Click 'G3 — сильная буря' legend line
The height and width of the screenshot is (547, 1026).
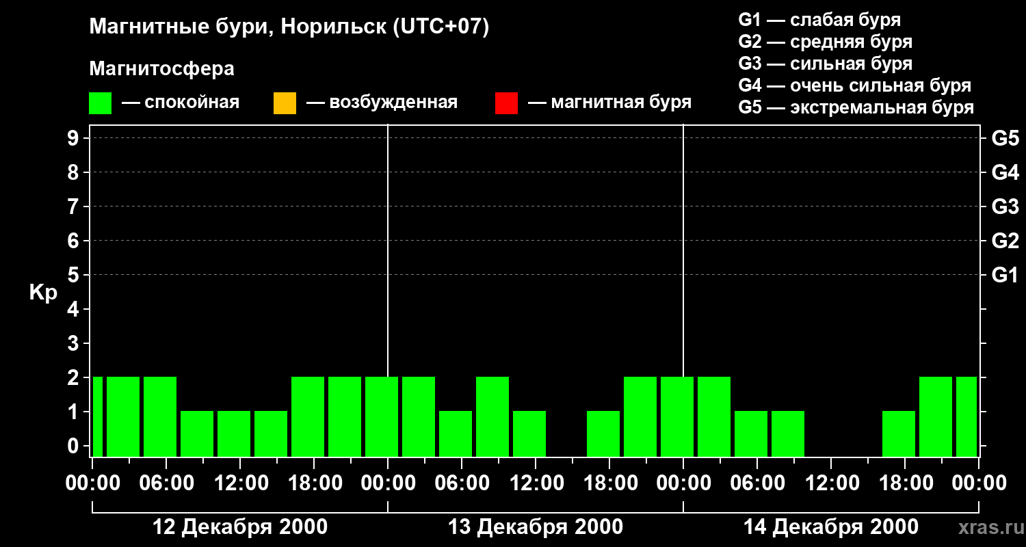coord(826,64)
